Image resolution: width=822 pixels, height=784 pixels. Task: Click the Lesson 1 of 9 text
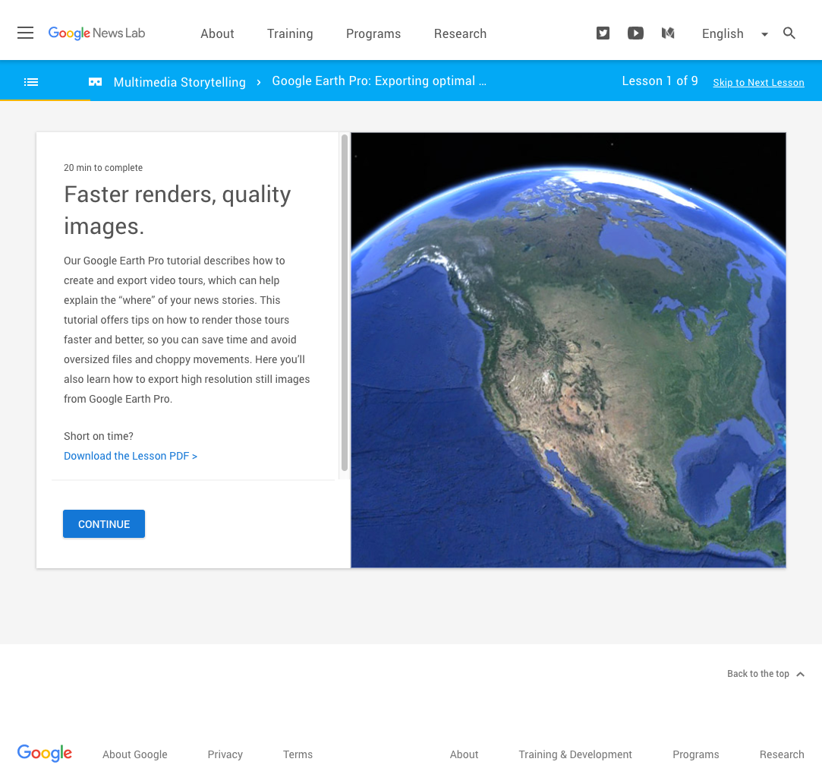[660, 81]
